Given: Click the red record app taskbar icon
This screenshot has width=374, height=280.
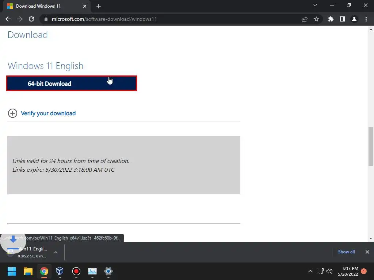Looking at the screenshot, I should pyautogui.click(x=76, y=271).
